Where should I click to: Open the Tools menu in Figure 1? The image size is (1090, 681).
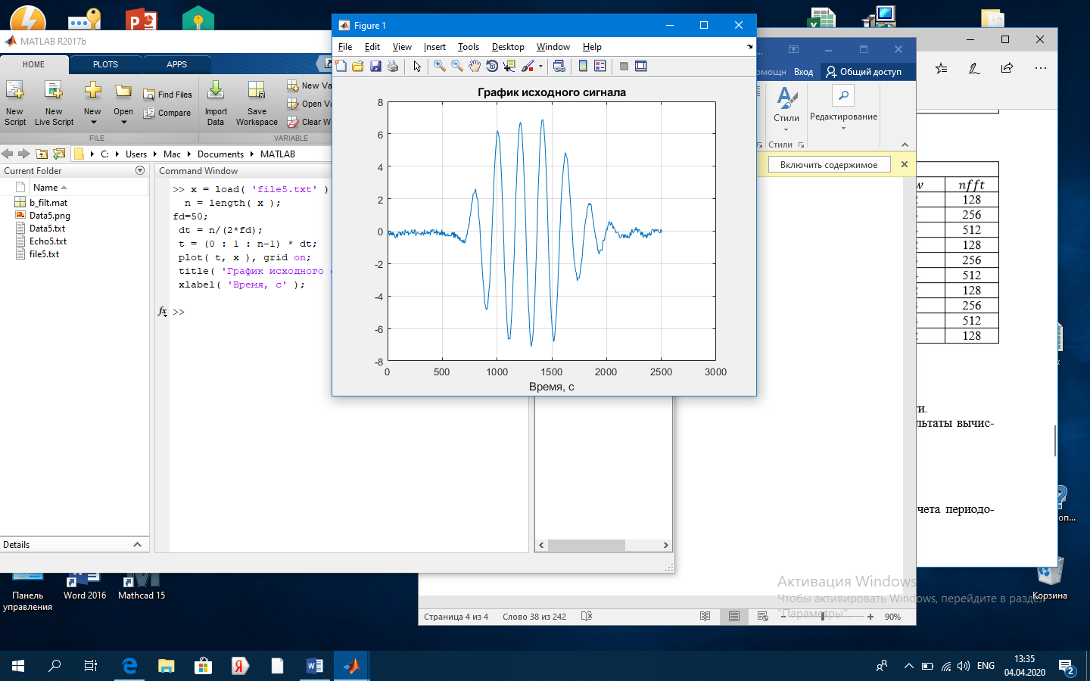click(468, 47)
